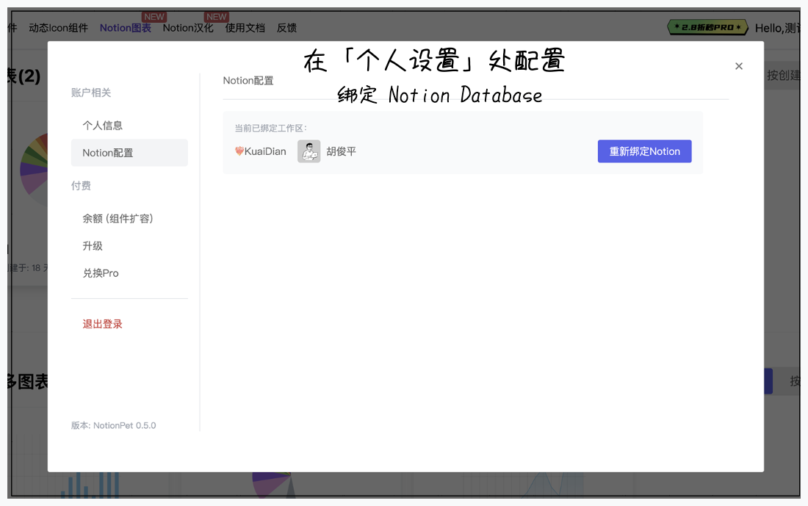Open 余额 (组件扩容) settings
Viewport: 808px width, 506px height.
(118, 218)
